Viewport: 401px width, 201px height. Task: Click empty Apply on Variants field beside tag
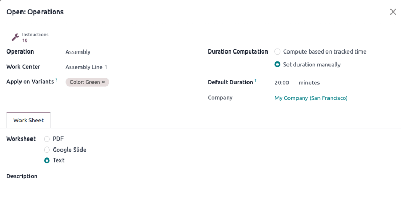click(x=152, y=82)
